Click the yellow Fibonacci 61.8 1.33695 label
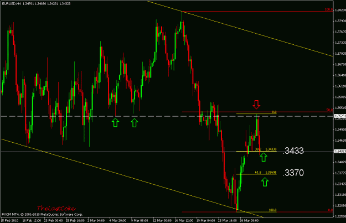346x223 pixels. (x=266, y=172)
